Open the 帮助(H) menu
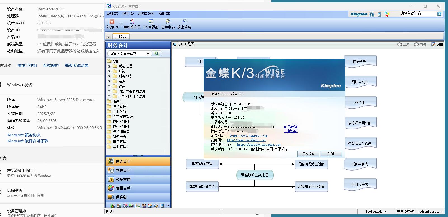Screen dimensions: 448x217 click(164, 13)
